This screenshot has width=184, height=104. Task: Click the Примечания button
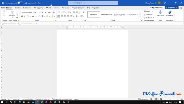coord(156,8)
